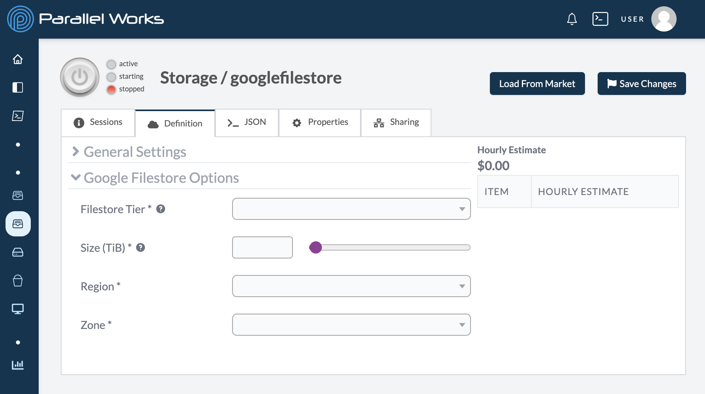Open the desktop monitor sidebar icon
705x394 pixels.
tap(18, 309)
